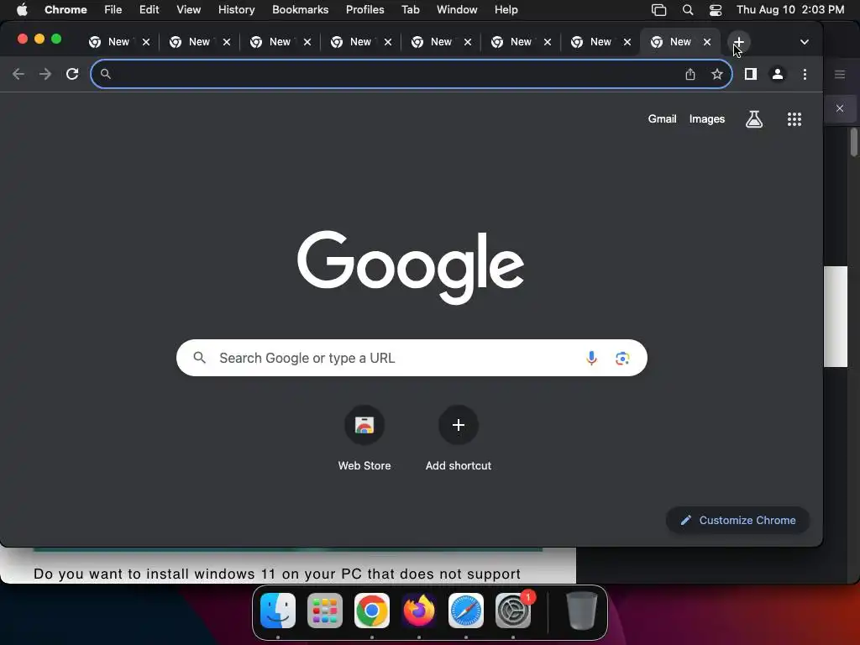Open Trash in the Dock
This screenshot has width=860, height=645.
581,611
